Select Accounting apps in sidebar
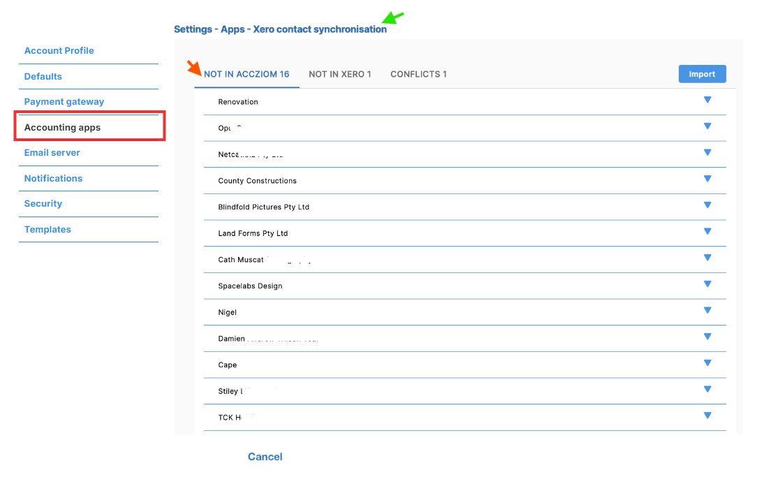 (62, 127)
